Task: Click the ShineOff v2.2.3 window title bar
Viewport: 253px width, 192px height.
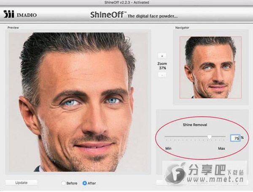Action: (x=126, y=3)
